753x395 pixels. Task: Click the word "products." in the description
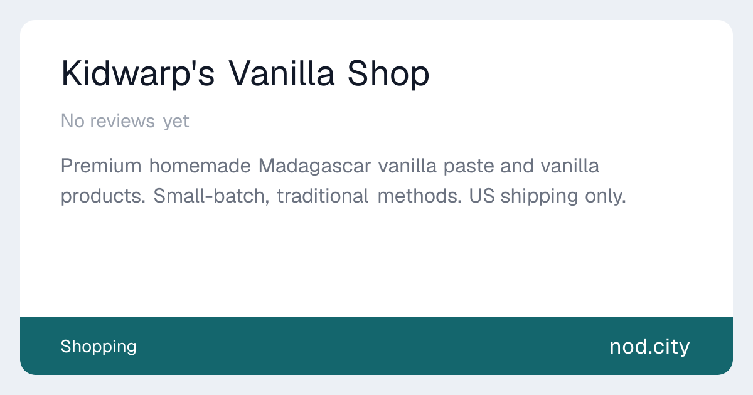point(104,196)
